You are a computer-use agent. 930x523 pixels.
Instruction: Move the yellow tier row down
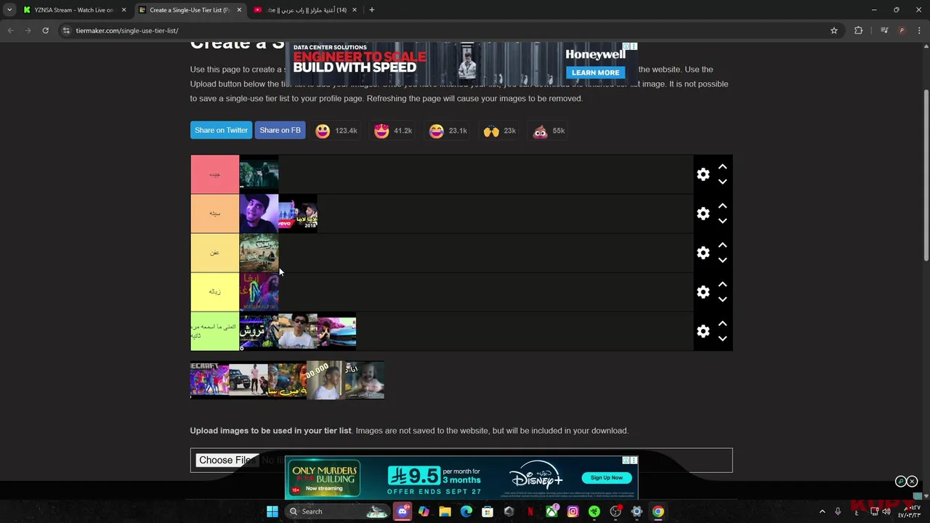pyautogui.click(x=722, y=300)
